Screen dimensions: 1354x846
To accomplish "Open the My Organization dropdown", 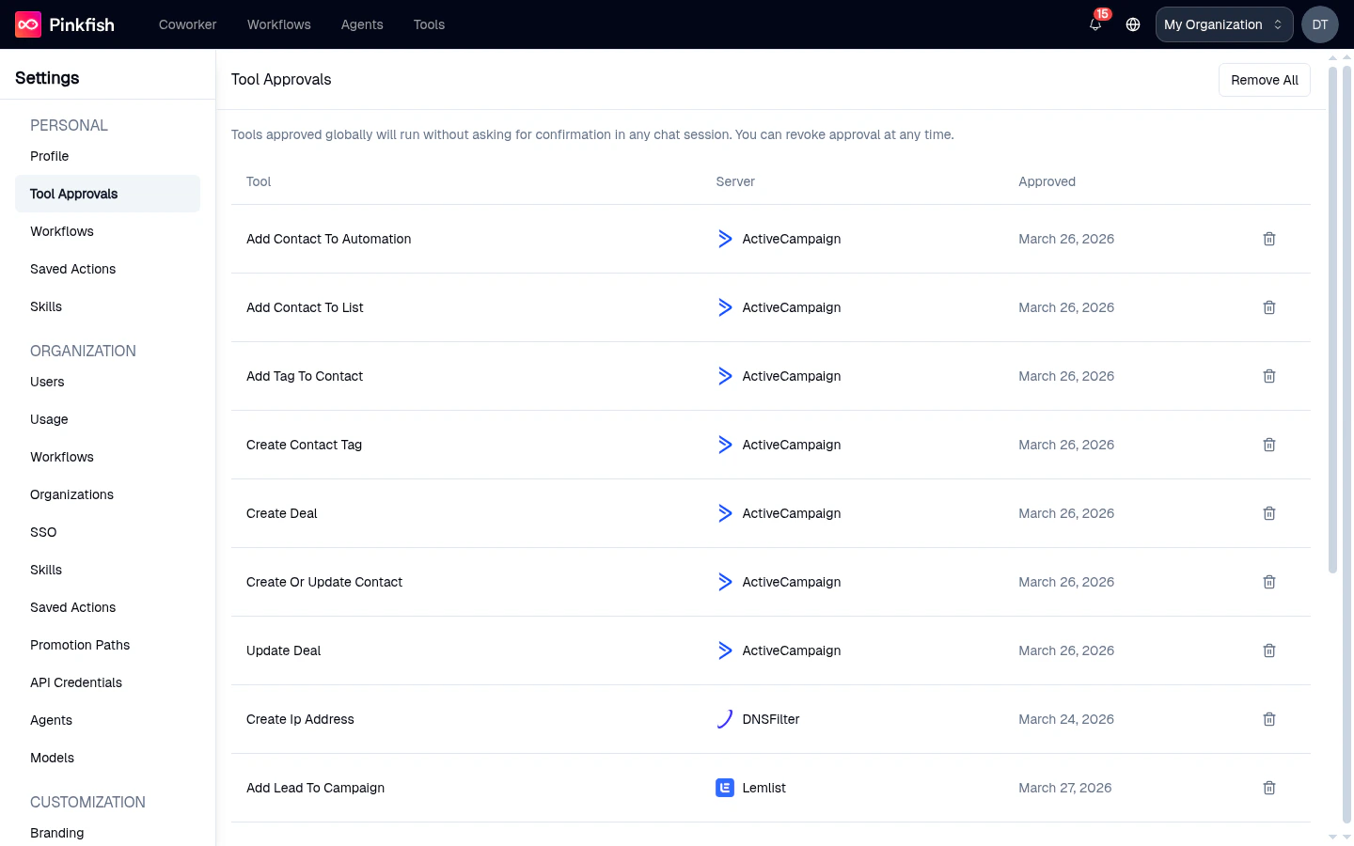I will (x=1223, y=24).
